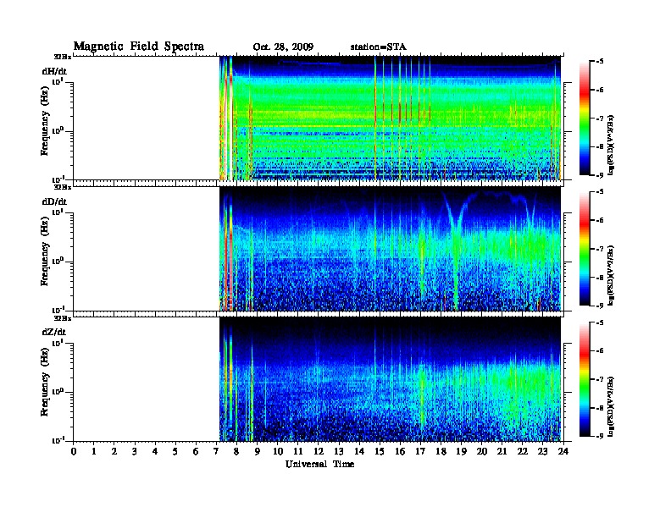This screenshot has width=671, height=518.
Task: Click hour tick label "12" on time axis
Action: click(x=319, y=452)
